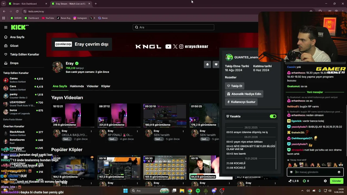The width and height of the screenshot is (347, 195).
Task: Click the Takip Et button in user popup
Action: coord(234,86)
